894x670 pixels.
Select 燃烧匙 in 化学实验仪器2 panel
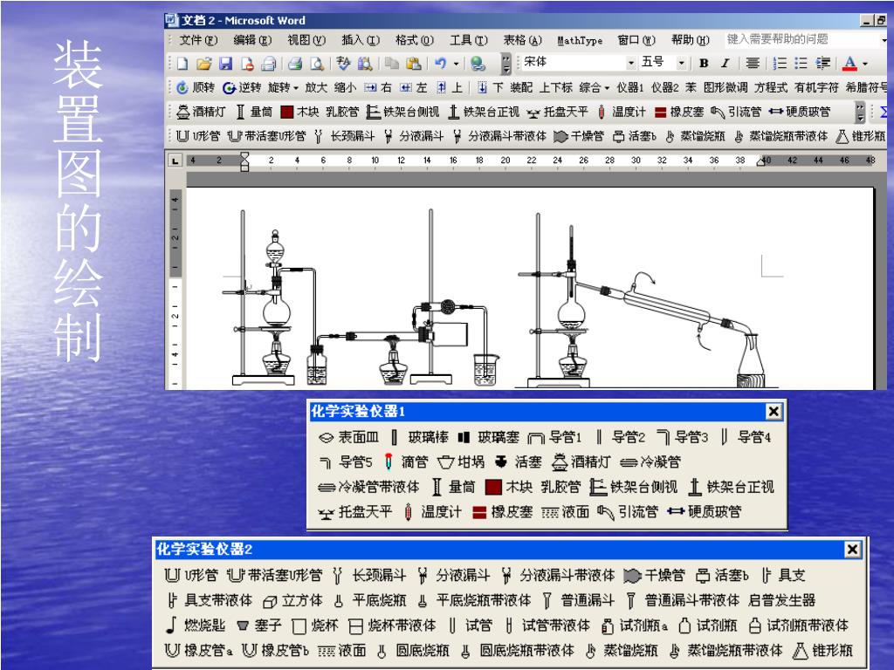(195, 625)
